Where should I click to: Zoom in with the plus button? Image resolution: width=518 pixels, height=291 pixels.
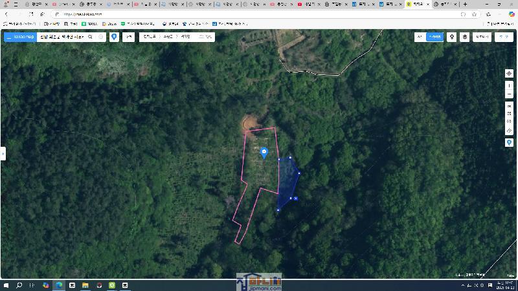[509, 85]
